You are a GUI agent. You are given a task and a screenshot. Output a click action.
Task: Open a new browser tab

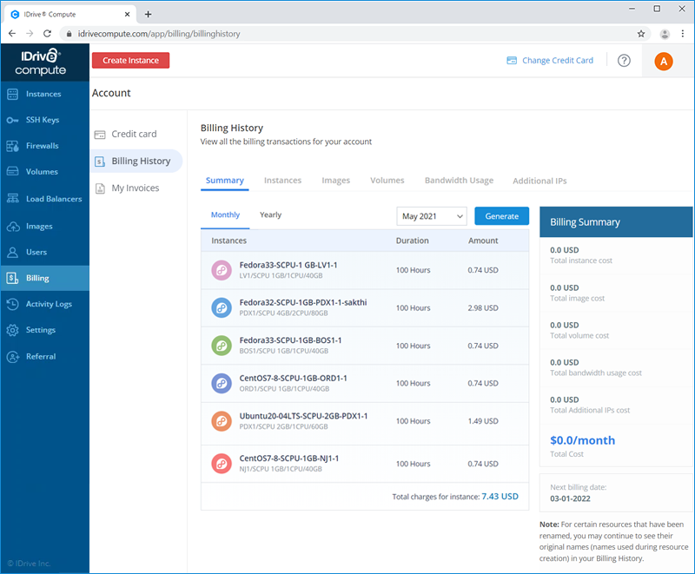(x=148, y=14)
